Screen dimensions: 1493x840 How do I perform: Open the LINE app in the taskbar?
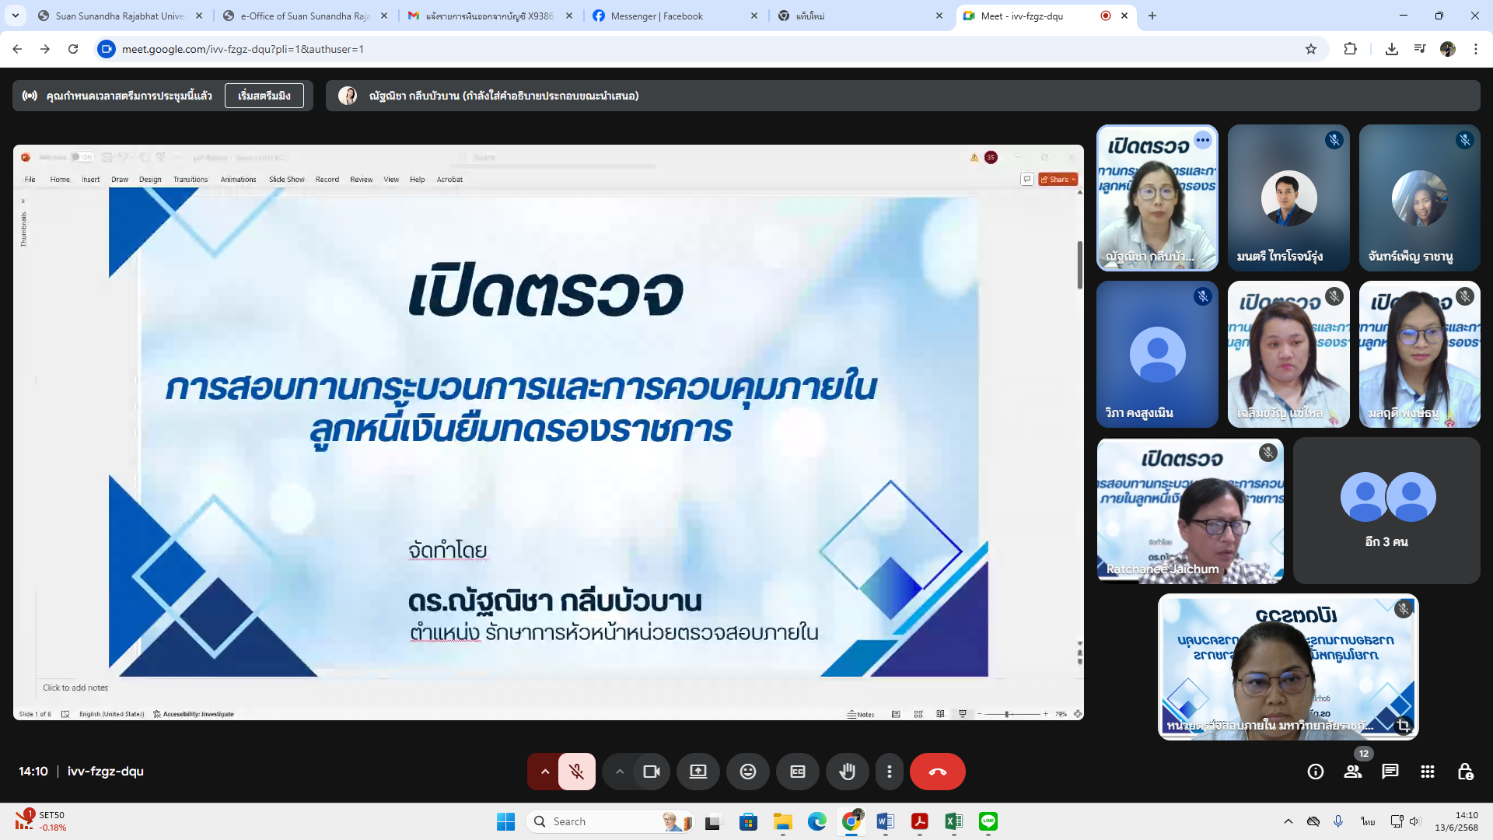pyautogui.click(x=988, y=821)
